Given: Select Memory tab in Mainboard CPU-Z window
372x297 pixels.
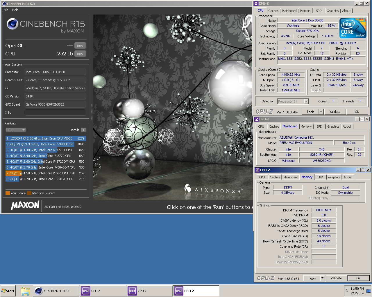Looking at the screenshot, I should pos(306,126).
